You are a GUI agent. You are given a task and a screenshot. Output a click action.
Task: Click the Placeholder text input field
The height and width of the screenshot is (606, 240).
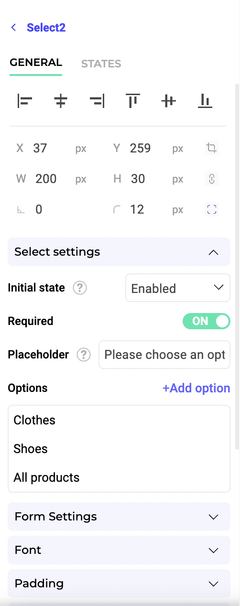[164, 355]
